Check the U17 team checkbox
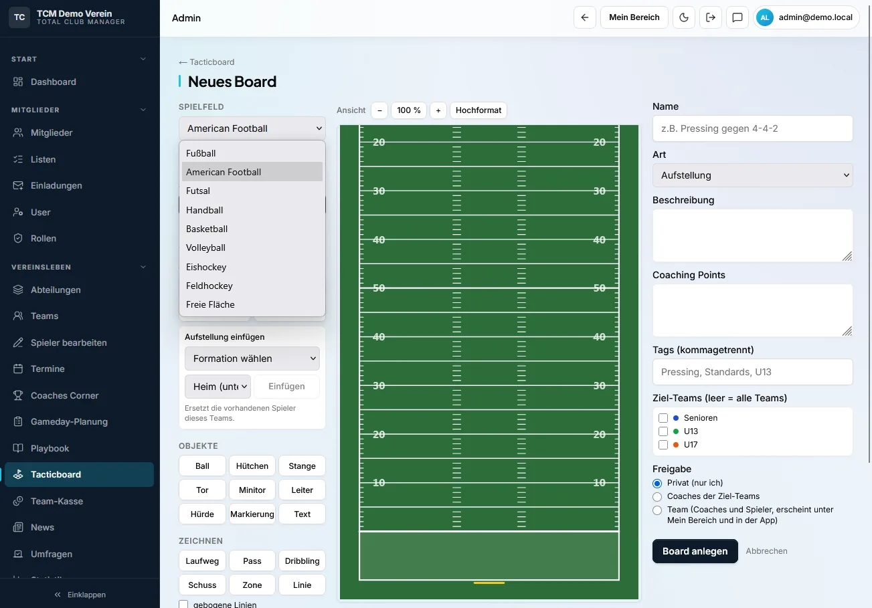The height and width of the screenshot is (608, 872). tap(663, 445)
